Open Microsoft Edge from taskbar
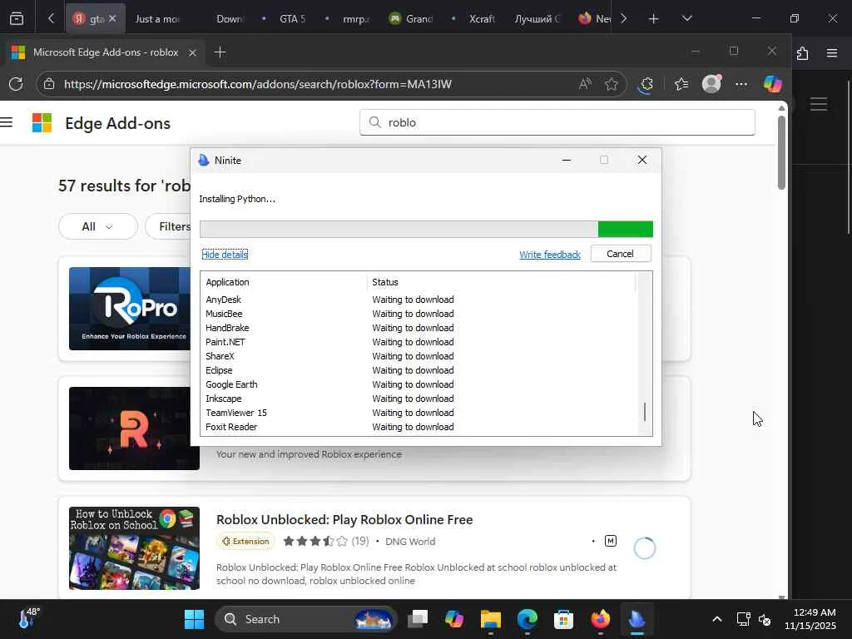The image size is (852, 639). coord(527,619)
